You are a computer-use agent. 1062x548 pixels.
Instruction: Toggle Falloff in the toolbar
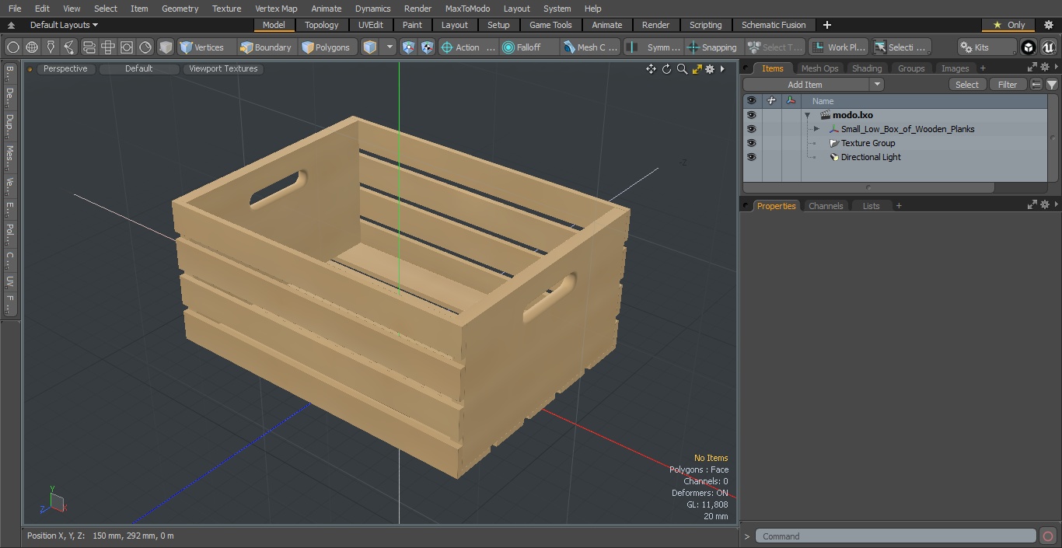(x=529, y=47)
